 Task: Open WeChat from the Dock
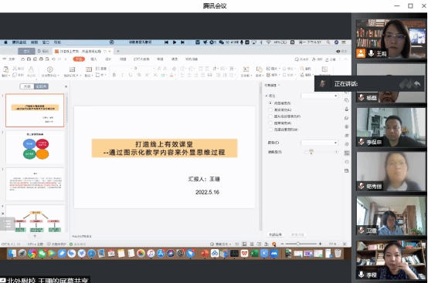click(42, 254)
